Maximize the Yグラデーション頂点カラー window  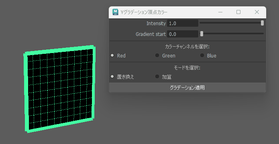238,12
